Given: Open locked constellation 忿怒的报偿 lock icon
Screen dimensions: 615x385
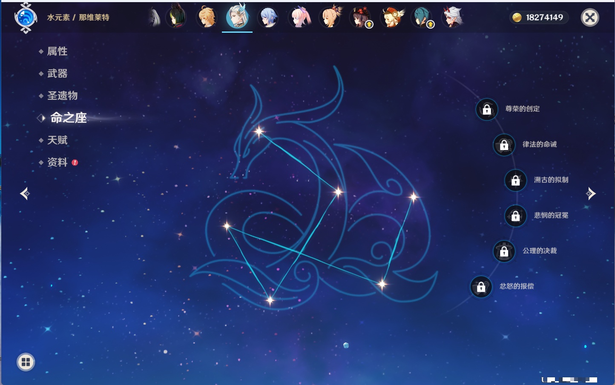Looking at the screenshot, I should (481, 287).
